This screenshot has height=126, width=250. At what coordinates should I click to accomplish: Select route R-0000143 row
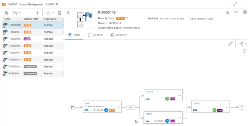tap(33, 60)
